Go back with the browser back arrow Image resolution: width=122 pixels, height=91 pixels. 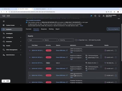tap(2, 12)
